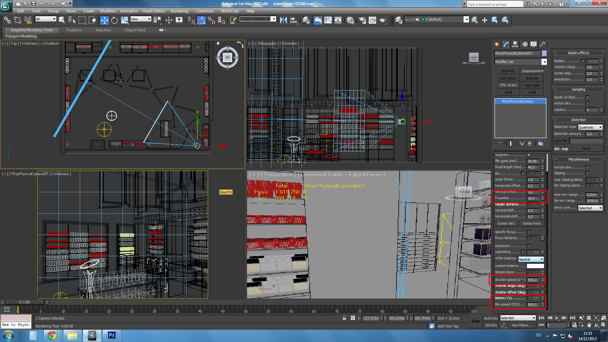Toggle the Angle Snap tool
Screen dimensions: 608x342
(x=201, y=20)
